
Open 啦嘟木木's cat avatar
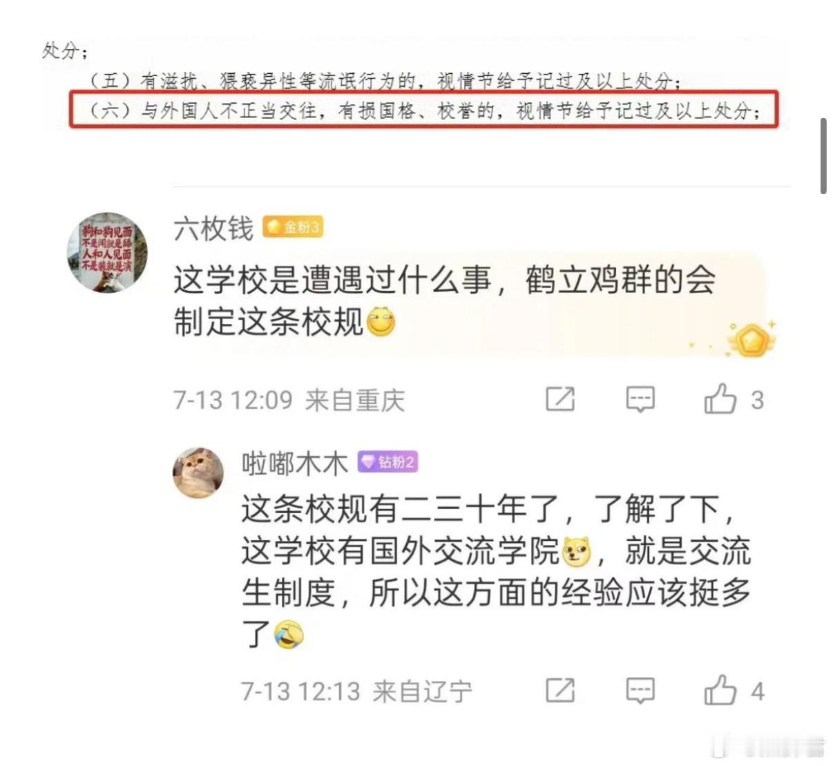198,472
